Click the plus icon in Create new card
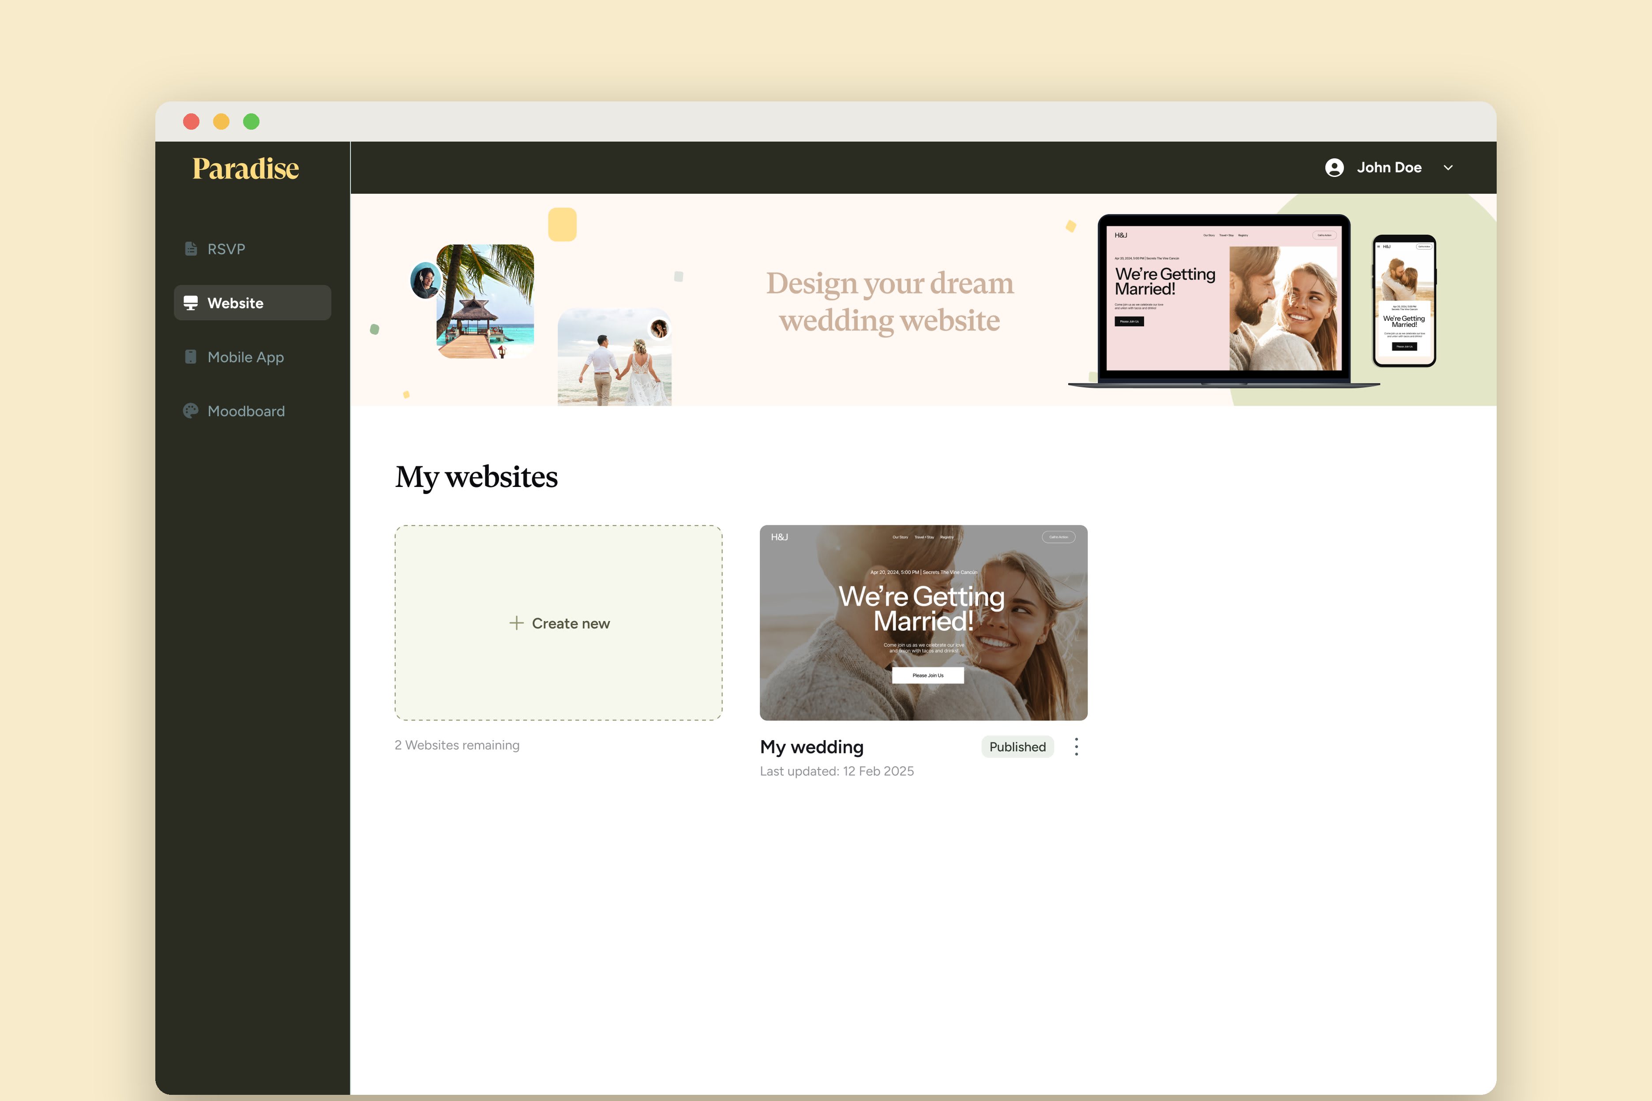1652x1101 pixels. pyautogui.click(x=516, y=623)
